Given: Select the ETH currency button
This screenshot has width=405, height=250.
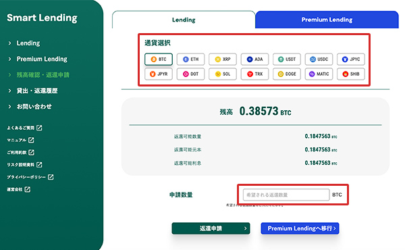Looking at the screenshot, I should click(x=190, y=59).
